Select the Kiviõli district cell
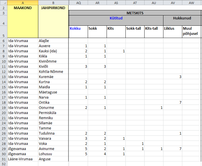This screenshot has height=166, width=202. (53, 67)
